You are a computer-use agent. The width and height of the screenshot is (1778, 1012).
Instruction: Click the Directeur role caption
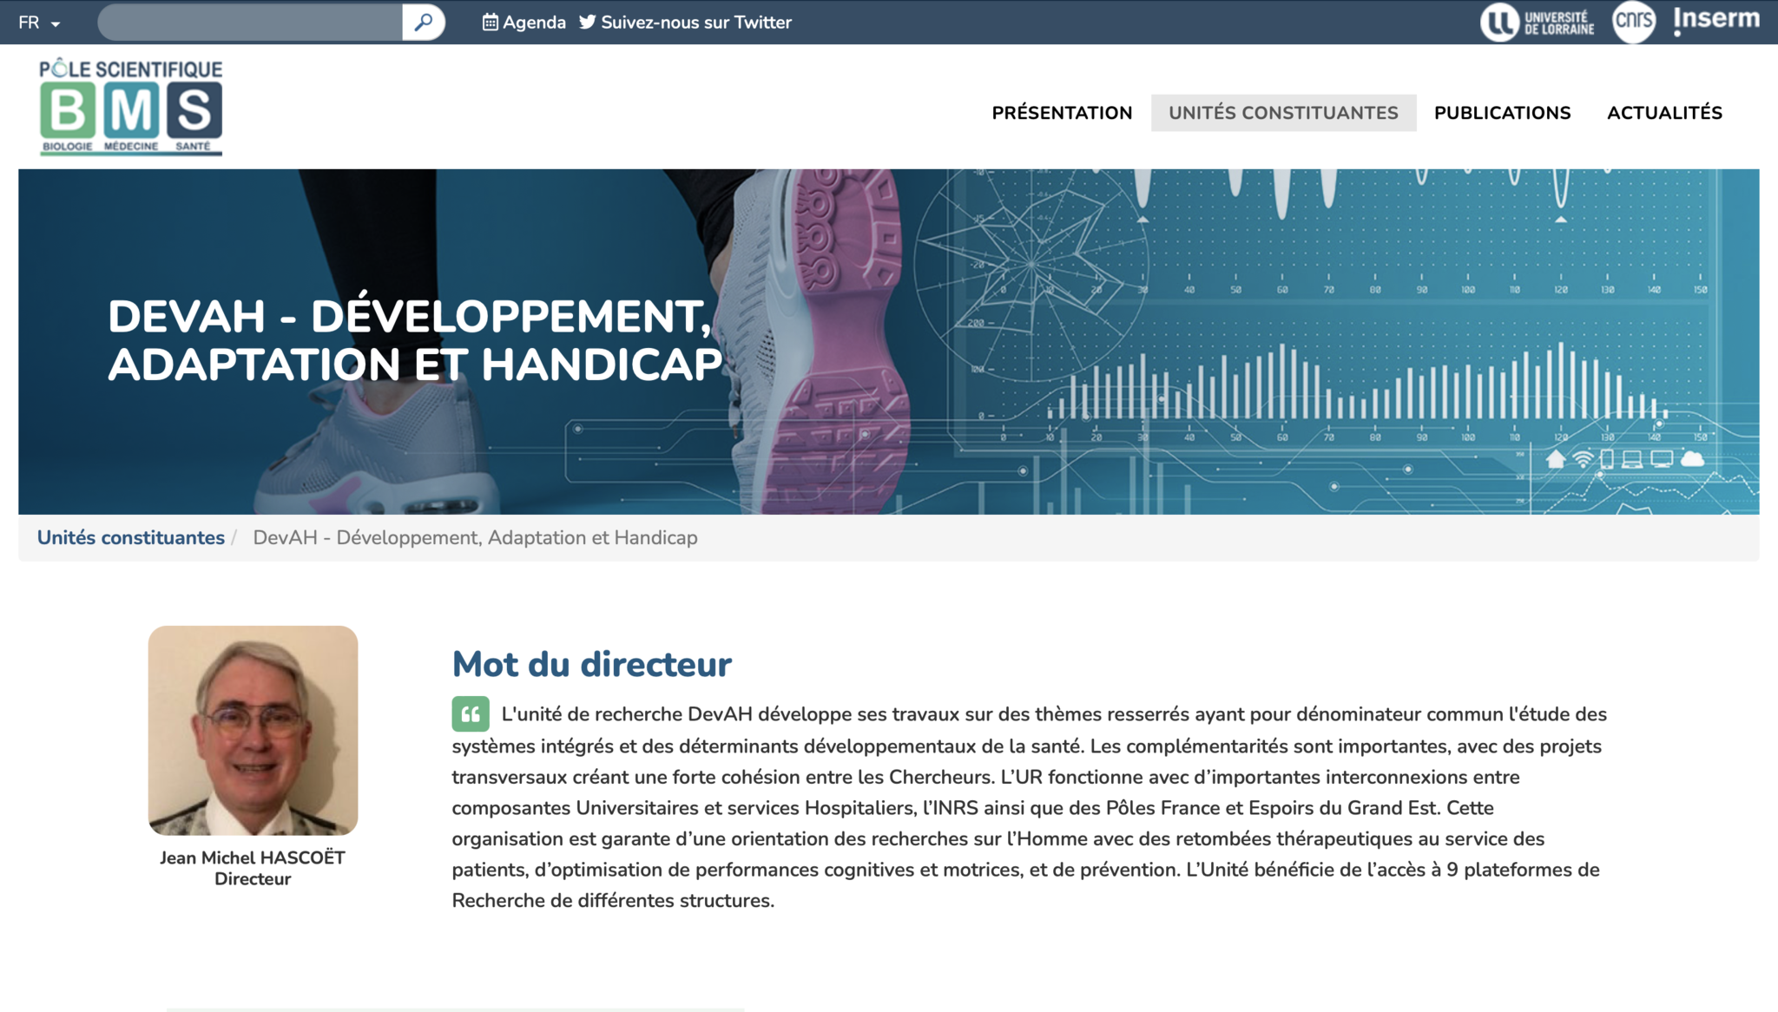[253, 878]
